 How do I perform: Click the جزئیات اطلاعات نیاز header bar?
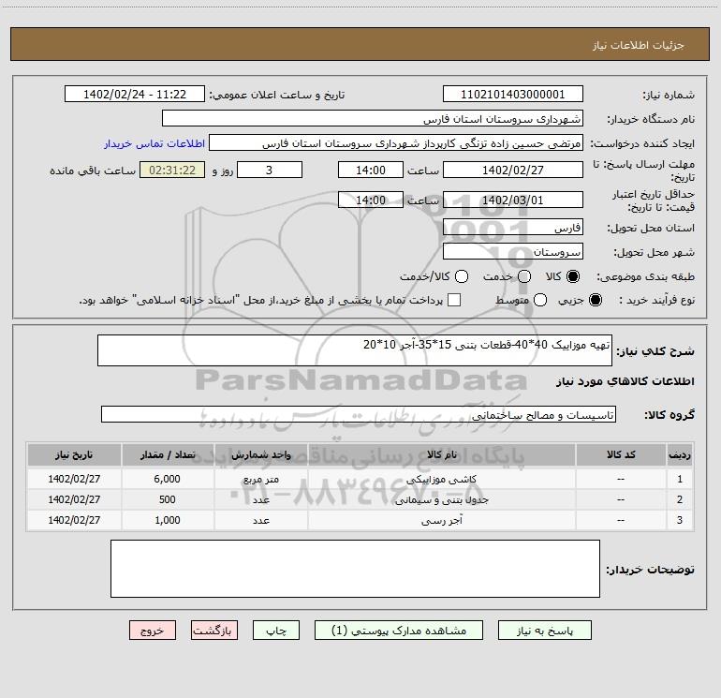click(360, 44)
